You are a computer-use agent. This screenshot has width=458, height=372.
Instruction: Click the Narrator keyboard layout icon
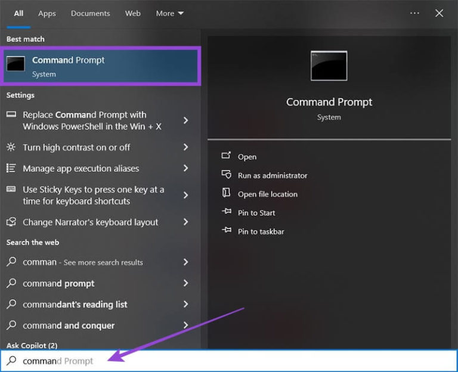(x=11, y=222)
